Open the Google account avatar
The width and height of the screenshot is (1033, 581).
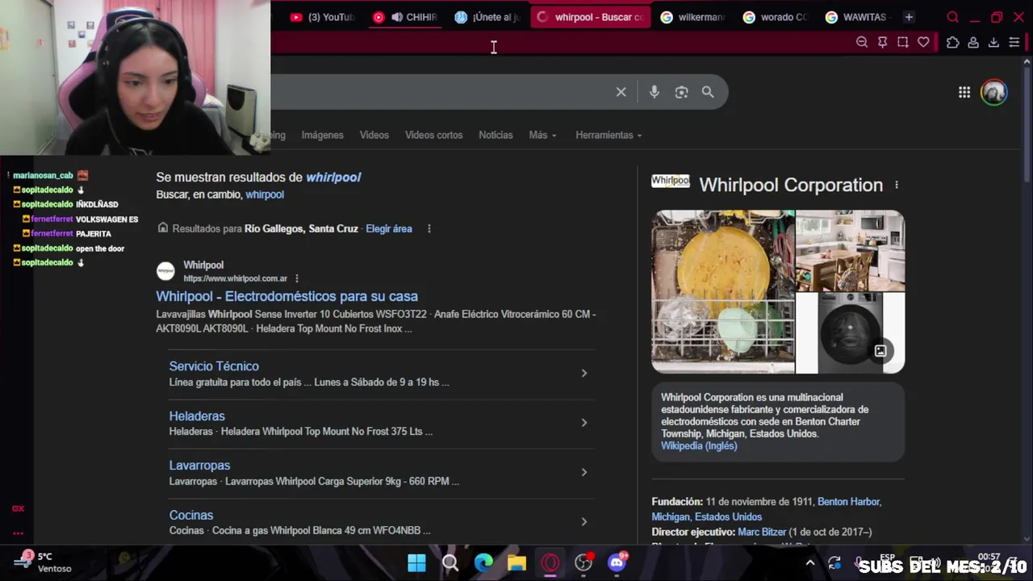coord(993,92)
